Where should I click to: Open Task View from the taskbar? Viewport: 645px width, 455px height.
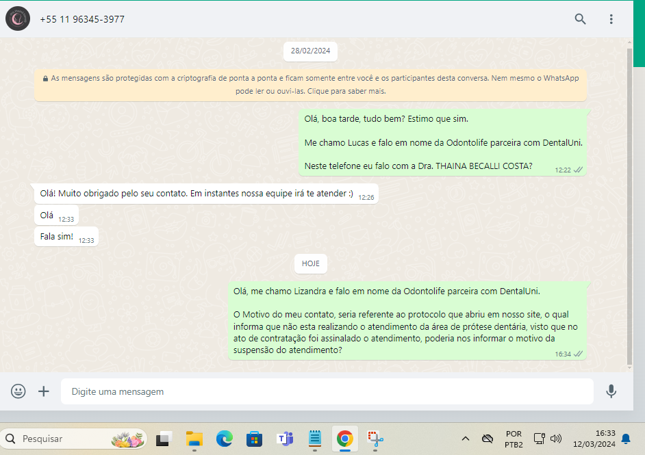[164, 439]
